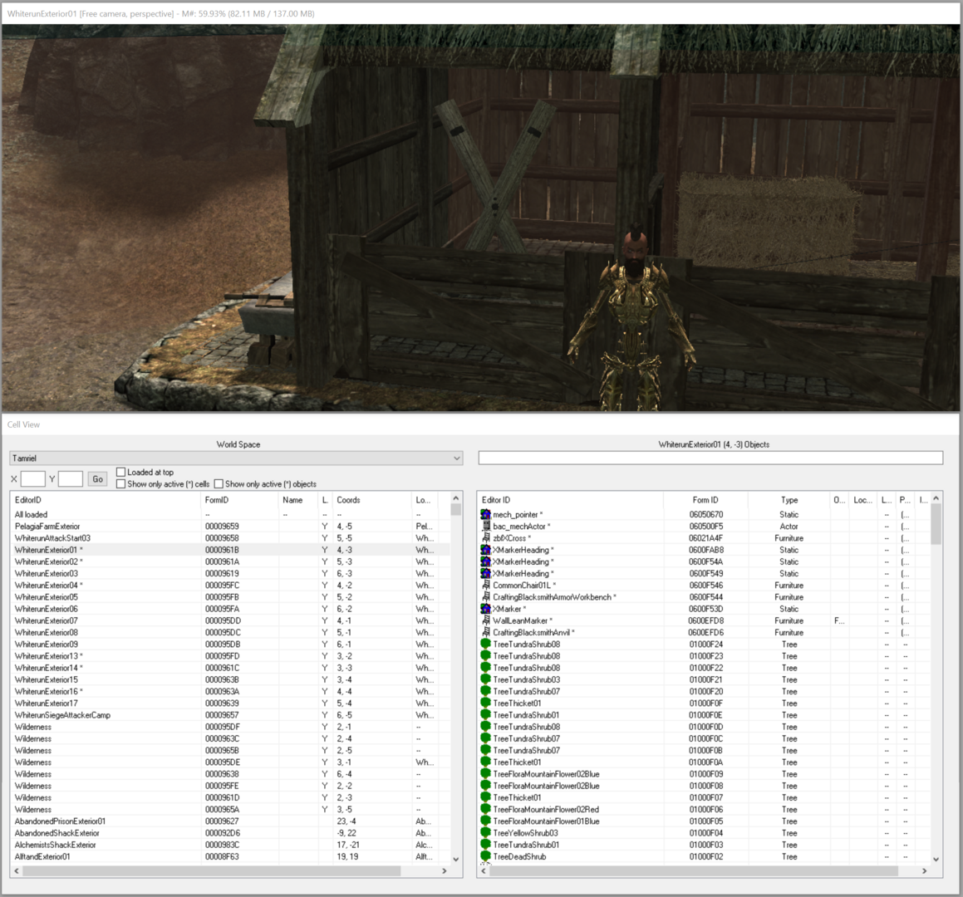Toggle Show only active cells checkbox

tap(121, 484)
